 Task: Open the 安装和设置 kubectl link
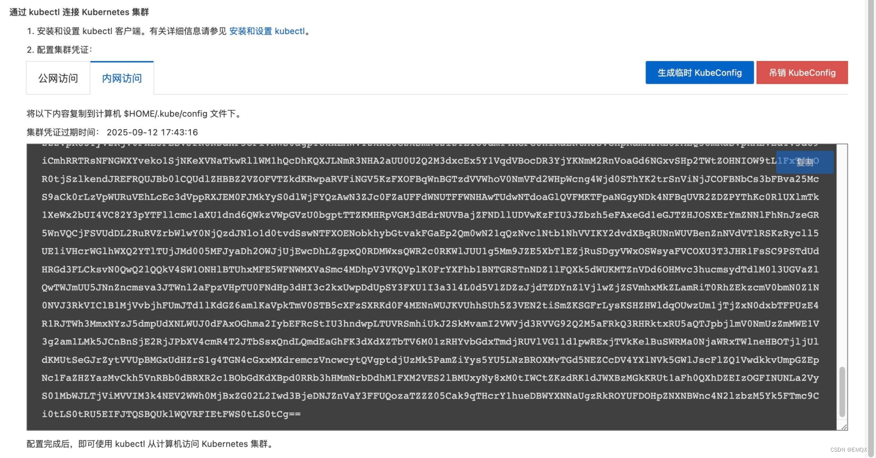coord(267,31)
